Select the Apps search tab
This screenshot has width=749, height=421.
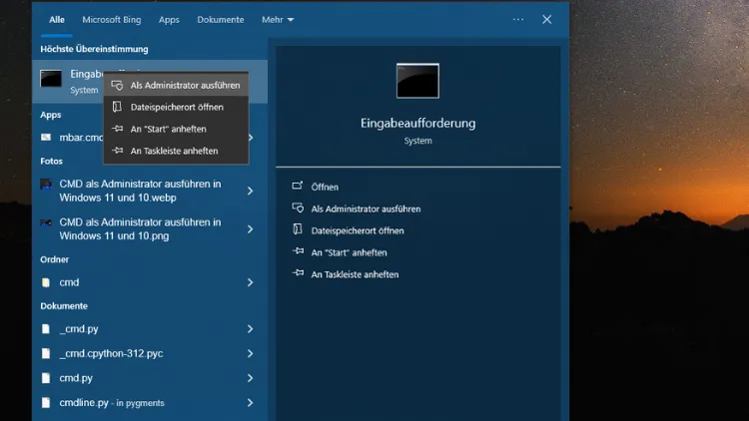(x=169, y=20)
